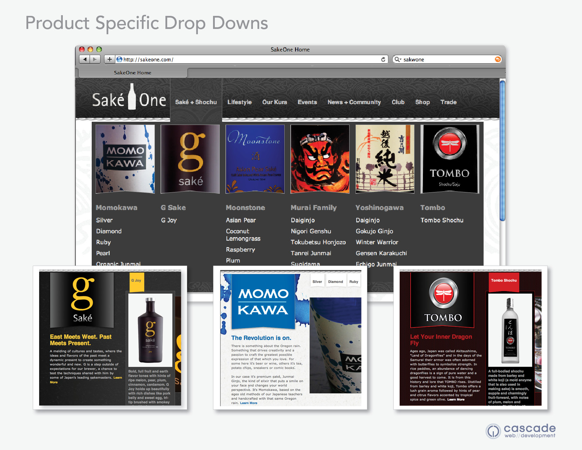Image resolution: width=582 pixels, height=450 pixels.
Task: Open the Our Kura menu
Action: (274, 102)
